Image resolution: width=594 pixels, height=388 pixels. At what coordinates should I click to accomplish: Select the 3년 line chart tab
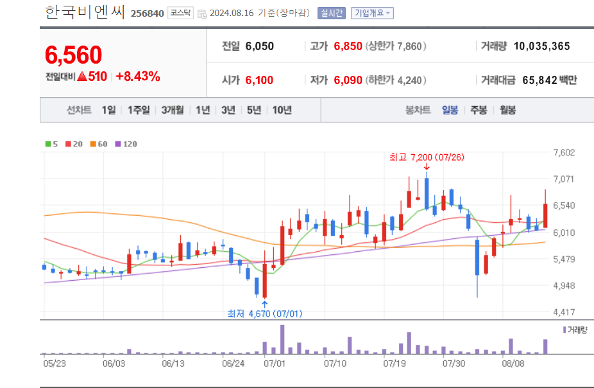pyautogui.click(x=228, y=110)
